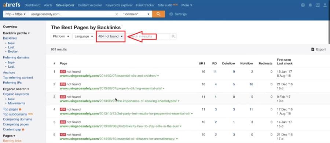Click the search-in-results magnifier icon
The height and width of the screenshot is (143, 330).
click(173, 36)
